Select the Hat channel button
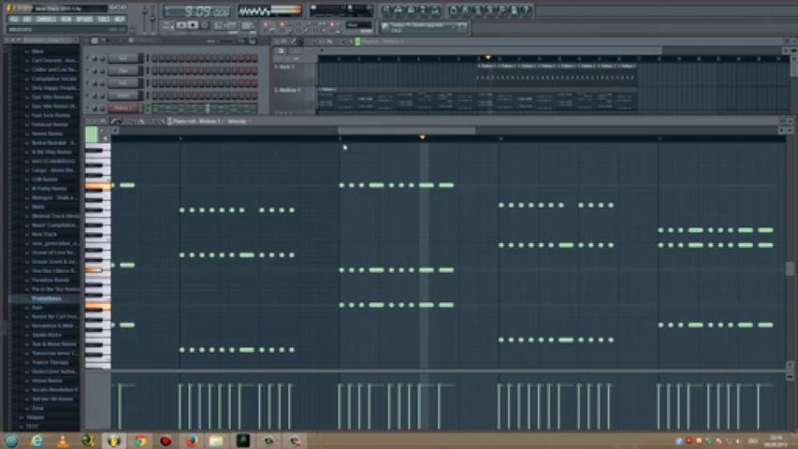798x449 pixels. (x=123, y=82)
